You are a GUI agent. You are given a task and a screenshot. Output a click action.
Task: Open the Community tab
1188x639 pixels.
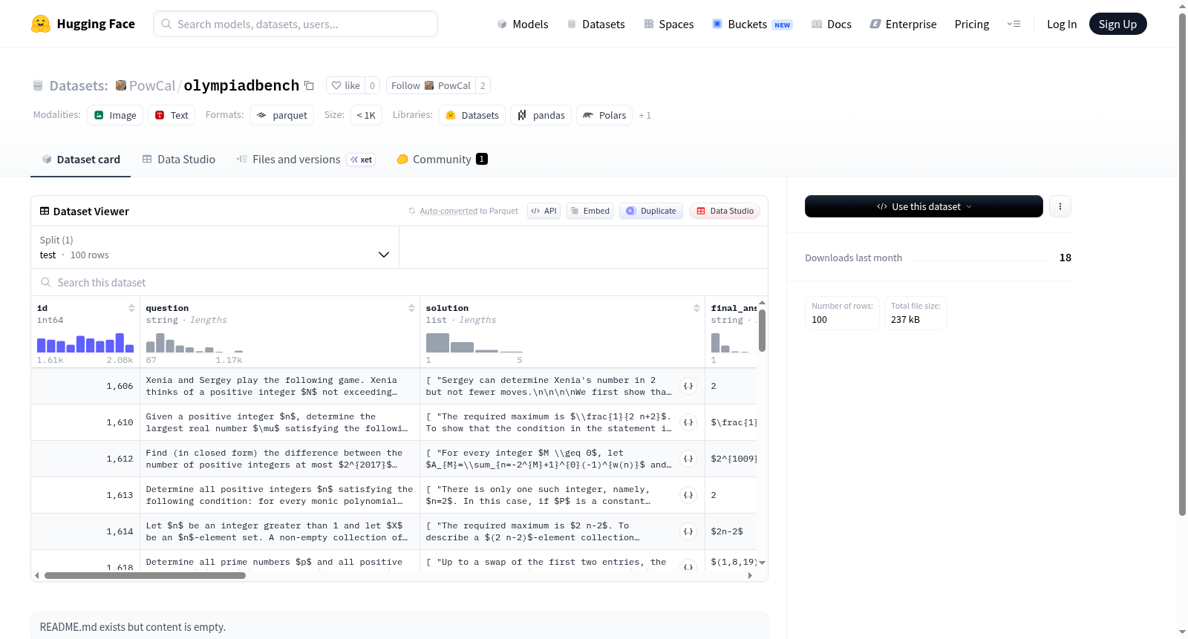pyautogui.click(x=443, y=160)
